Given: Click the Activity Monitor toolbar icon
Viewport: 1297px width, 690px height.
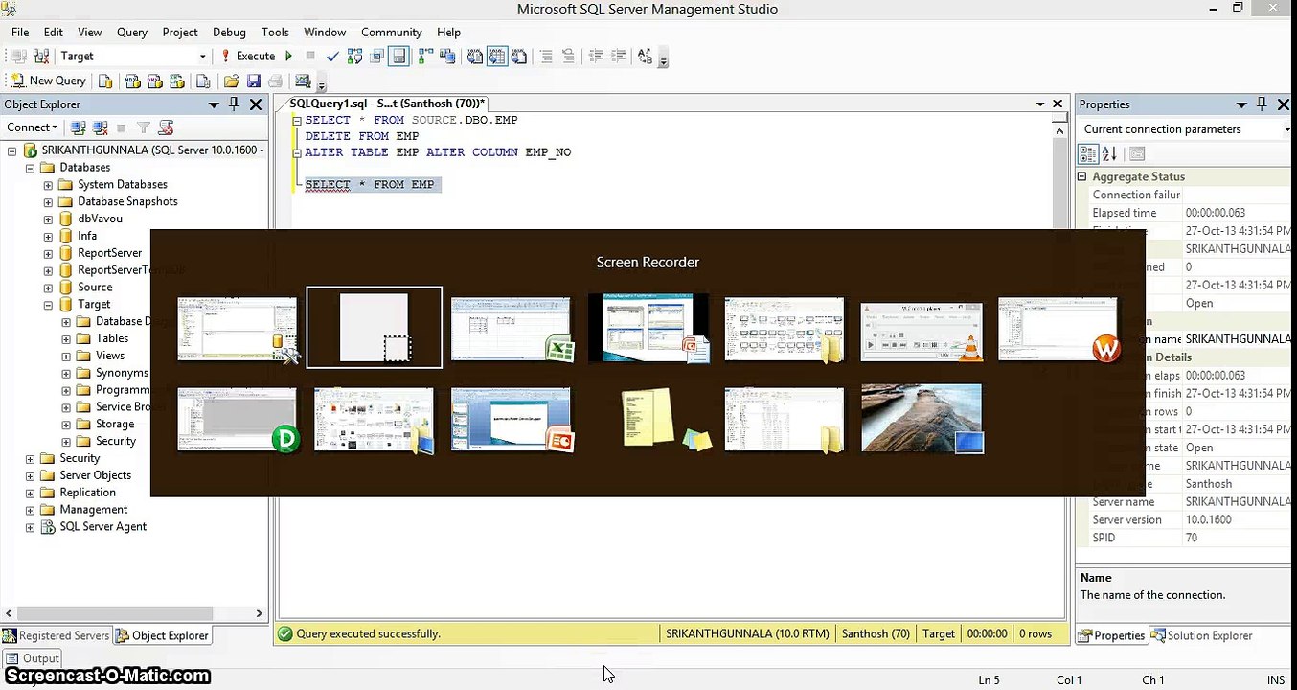Looking at the screenshot, I should tap(304, 81).
